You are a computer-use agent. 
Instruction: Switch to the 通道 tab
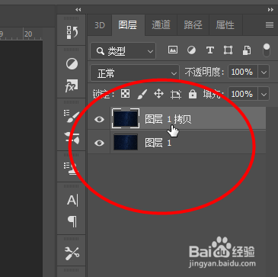[161, 25]
